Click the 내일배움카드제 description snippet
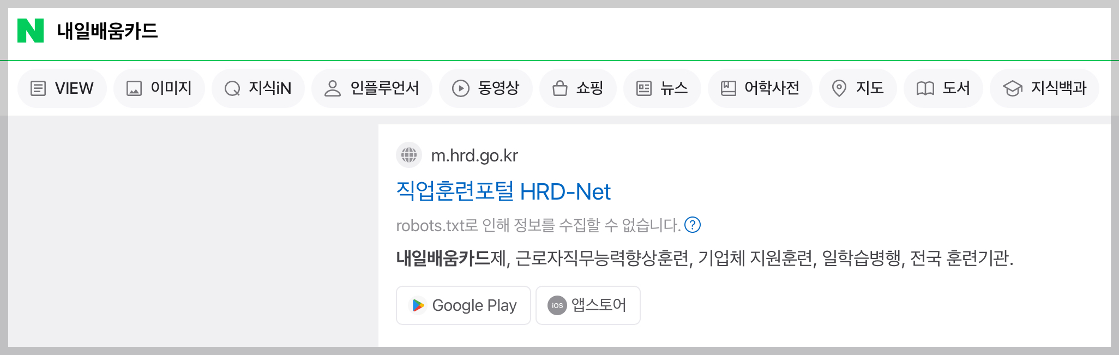Screen dimensions: 1119x355 pos(705,258)
